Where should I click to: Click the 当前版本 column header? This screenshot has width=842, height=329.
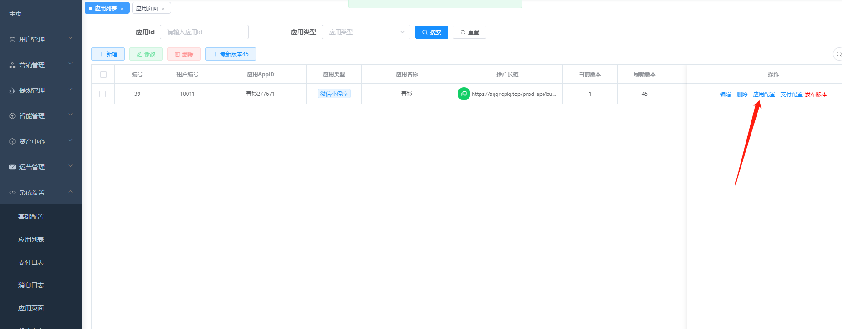point(590,74)
